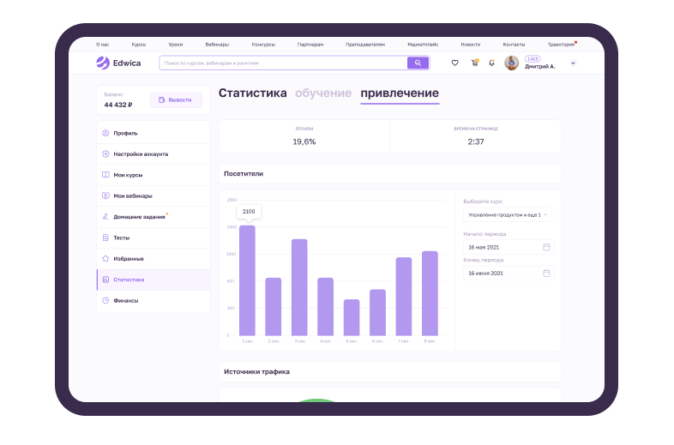This screenshot has width=674, height=445.
Task: Click the calendar icon for Конец периода
Action: (x=546, y=273)
